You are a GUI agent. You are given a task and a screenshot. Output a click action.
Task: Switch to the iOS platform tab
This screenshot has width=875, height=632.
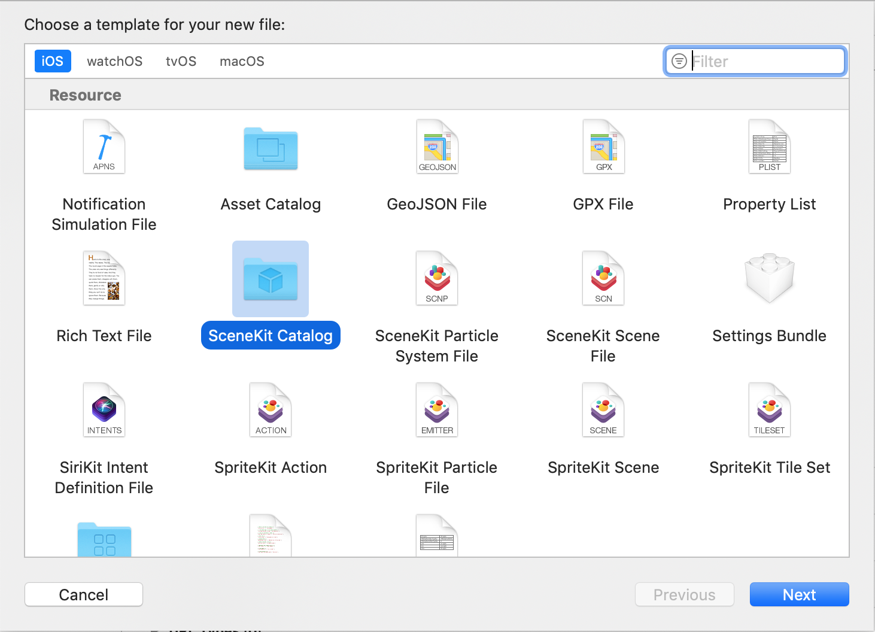(53, 61)
